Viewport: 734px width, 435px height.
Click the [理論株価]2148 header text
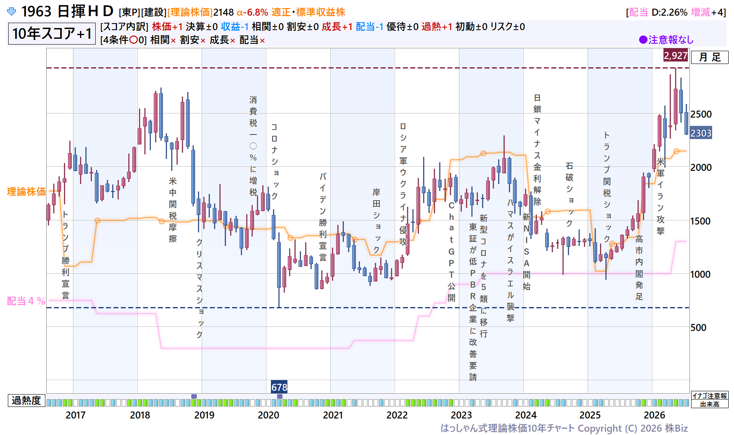coord(200,12)
